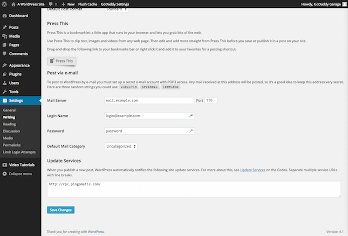The height and width of the screenshot is (236, 348).
Task: Click the Tools wrench icon
Action: click(4, 92)
